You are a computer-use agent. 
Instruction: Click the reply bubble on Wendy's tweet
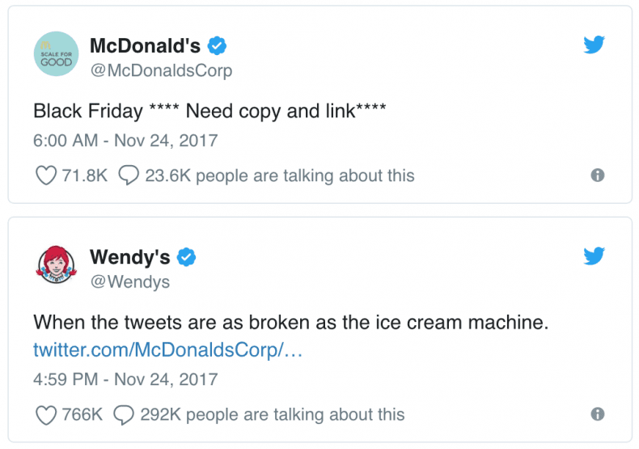point(124,415)
